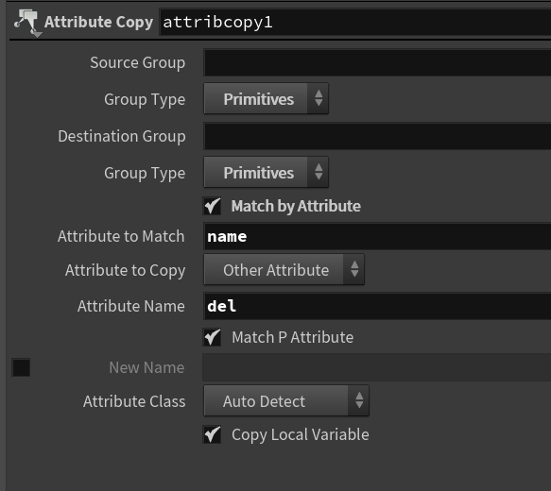551x491 pixels.
Task: Edit the Attribute to Match field
Action: (x=377, y=237)
